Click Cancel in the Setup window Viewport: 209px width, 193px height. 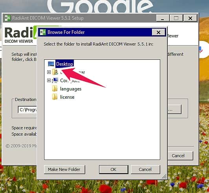[x=180, y=156]
